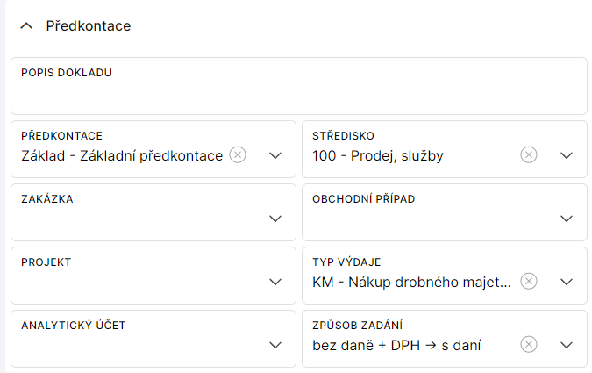The height and width of the screenshot is (373, 592).
Task: Clear the Typ výdaje value
Action: point(529,282)
